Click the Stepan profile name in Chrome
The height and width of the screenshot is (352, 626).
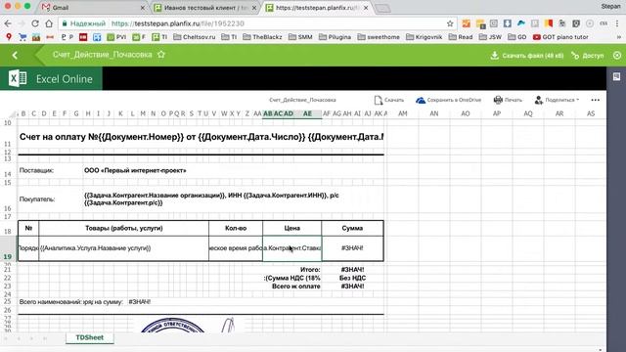(x=610, y=7)
